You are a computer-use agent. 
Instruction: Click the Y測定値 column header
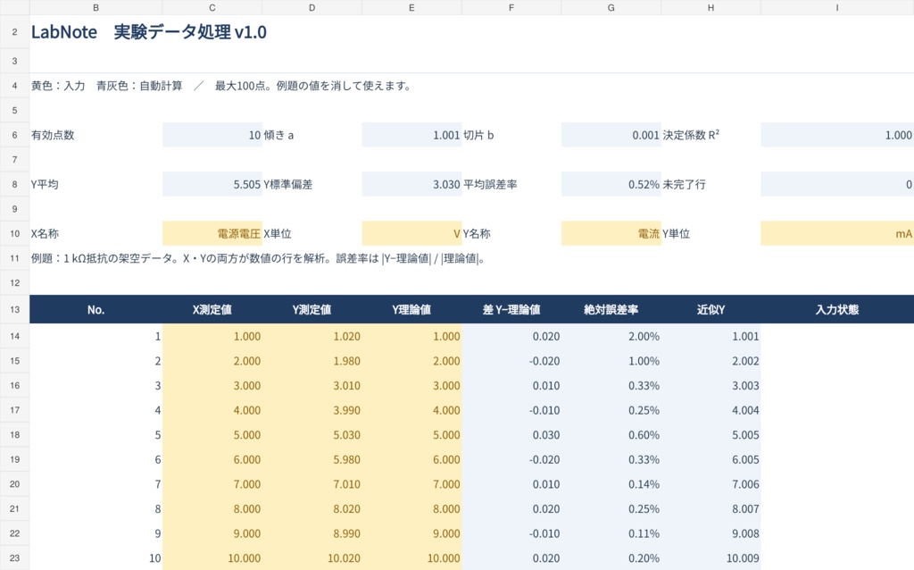[x=312, y=309]
